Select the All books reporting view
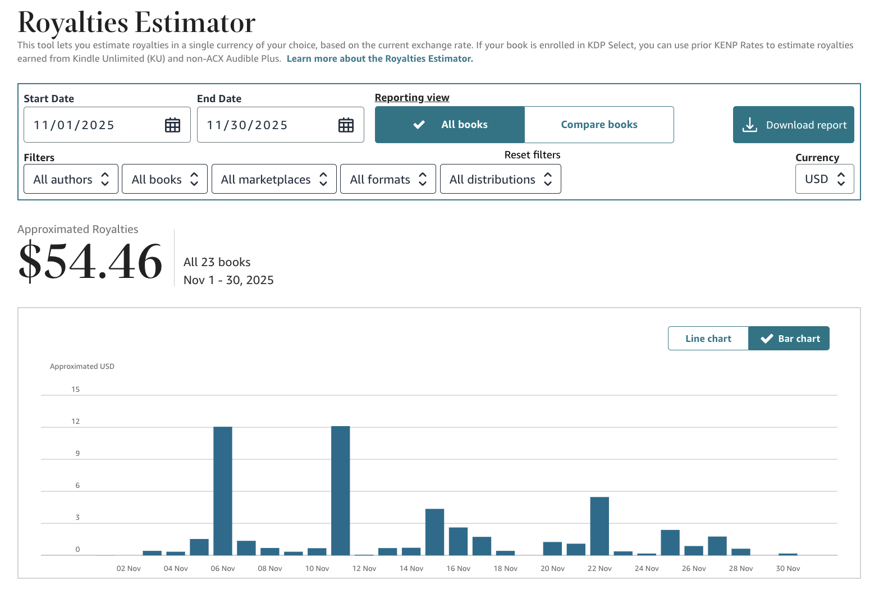This screenshot has width=879, height=594. point(450,125)
